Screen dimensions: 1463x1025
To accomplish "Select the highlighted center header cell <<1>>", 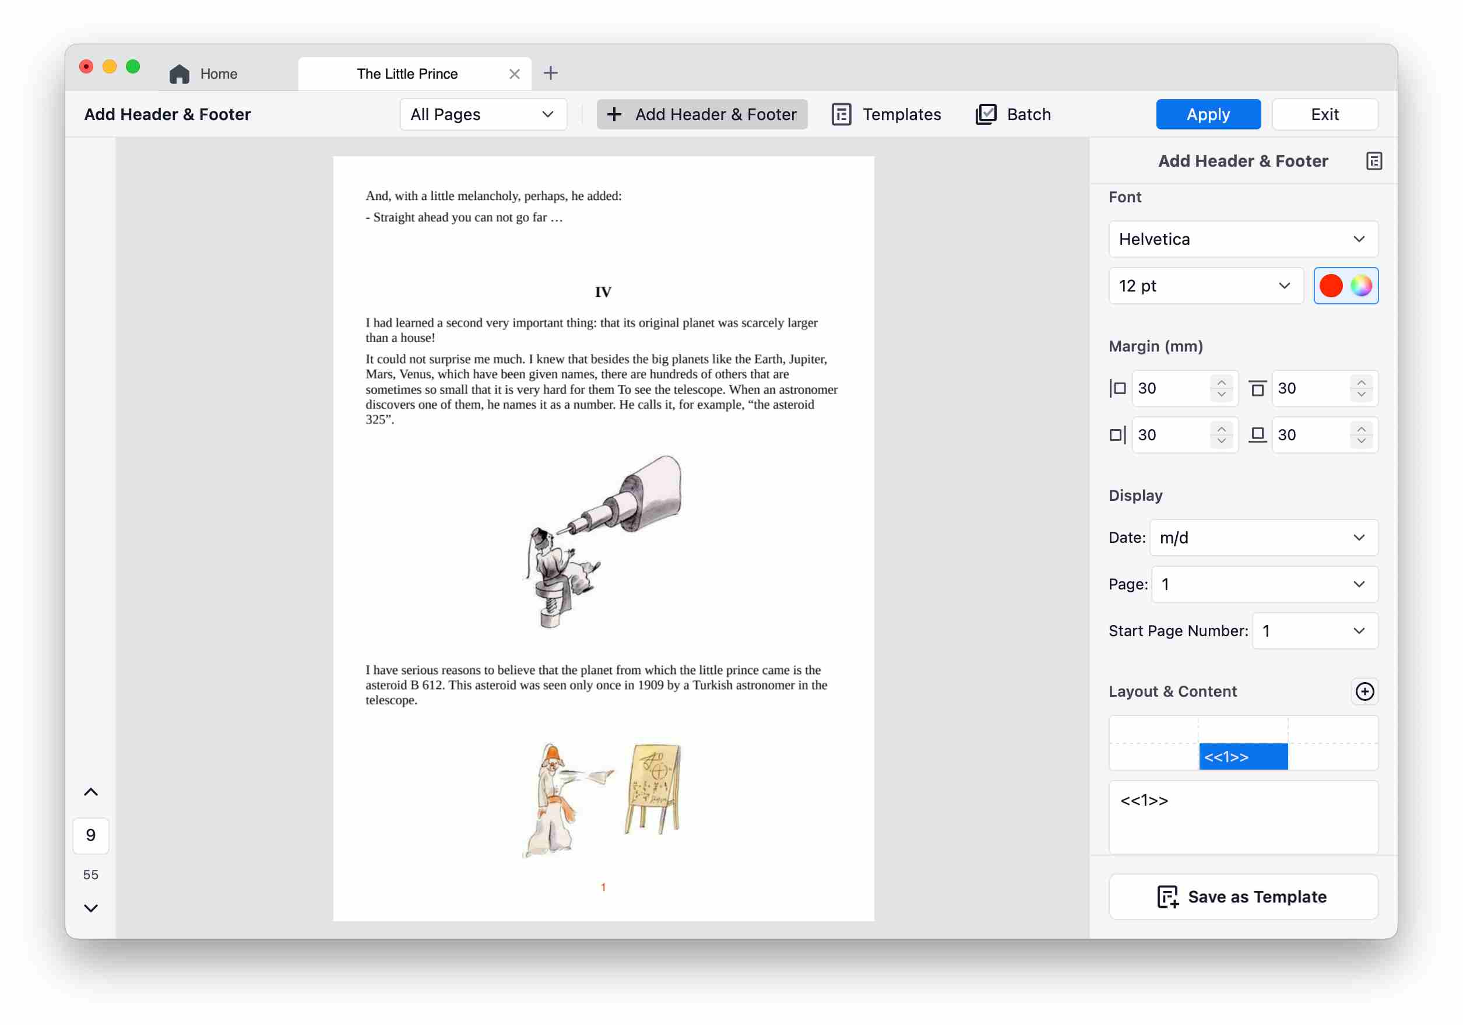I will 1243,757.
